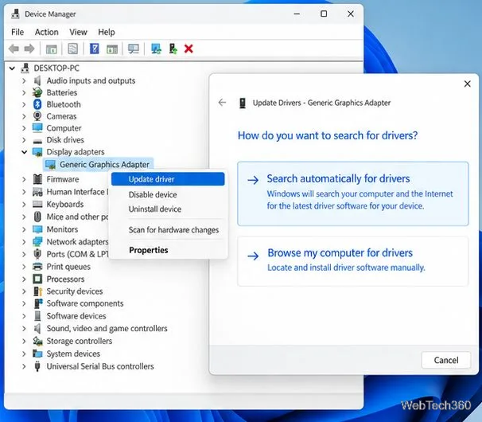Click the monitor-shaped toolbar icon left of Update device driver
The image size is (482, 422).
click(x=134, y=49)
